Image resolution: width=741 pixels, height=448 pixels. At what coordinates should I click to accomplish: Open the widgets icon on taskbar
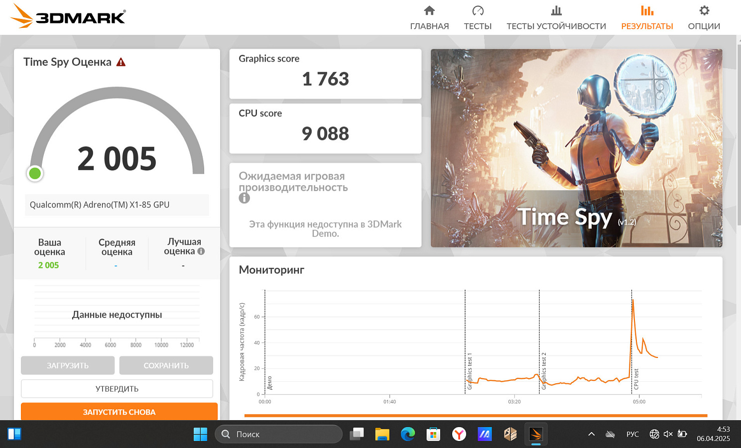[14, 434]
